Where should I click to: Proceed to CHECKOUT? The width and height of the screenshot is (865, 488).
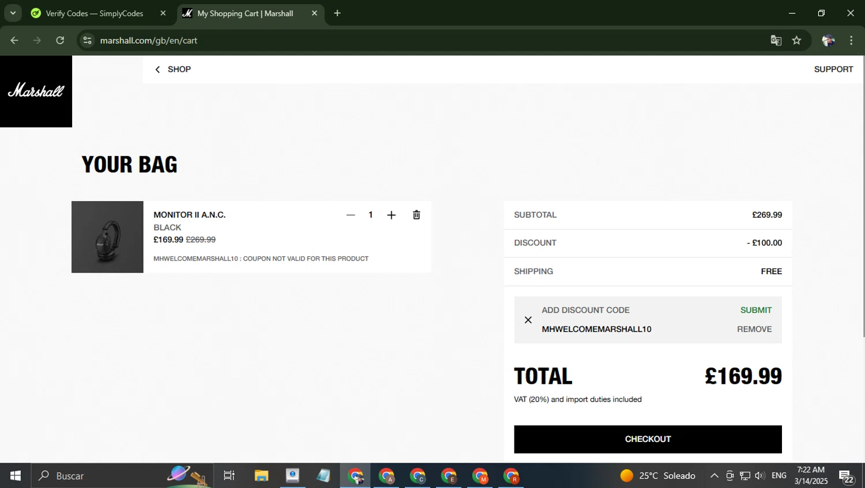click(648, 439)
